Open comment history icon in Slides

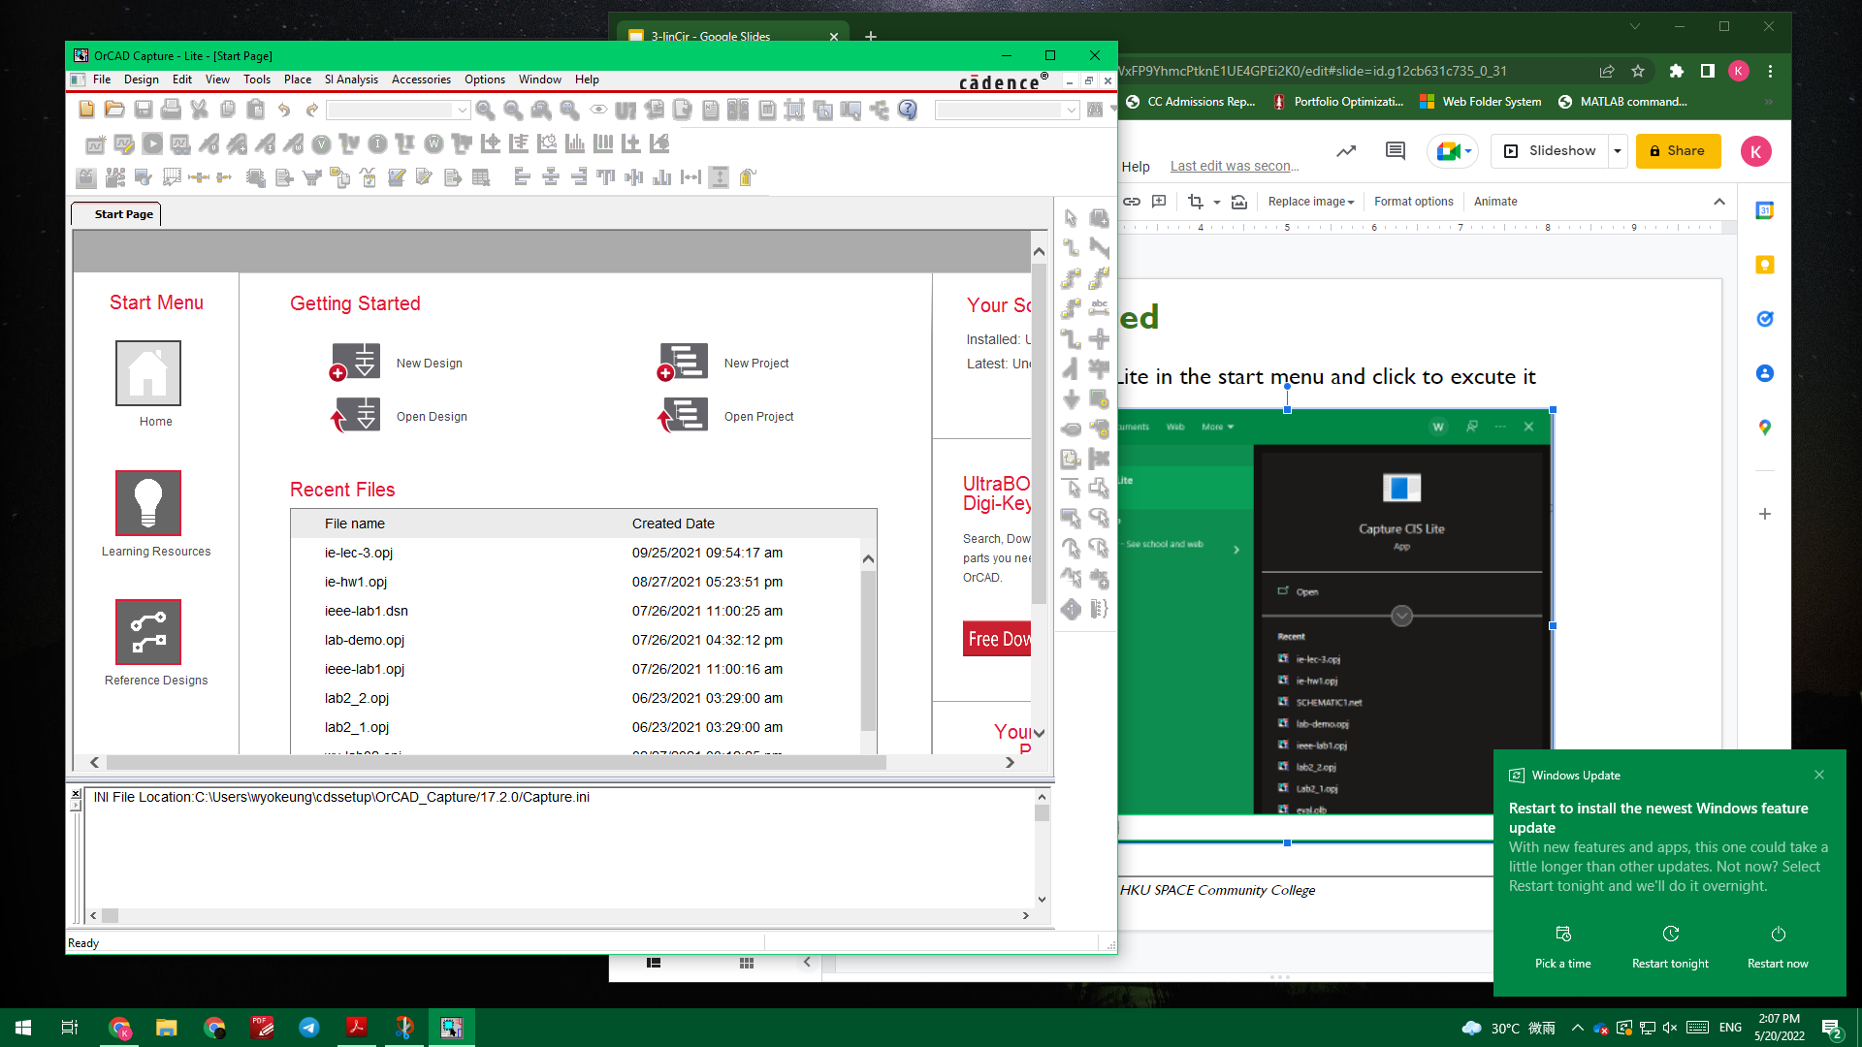1396,150
